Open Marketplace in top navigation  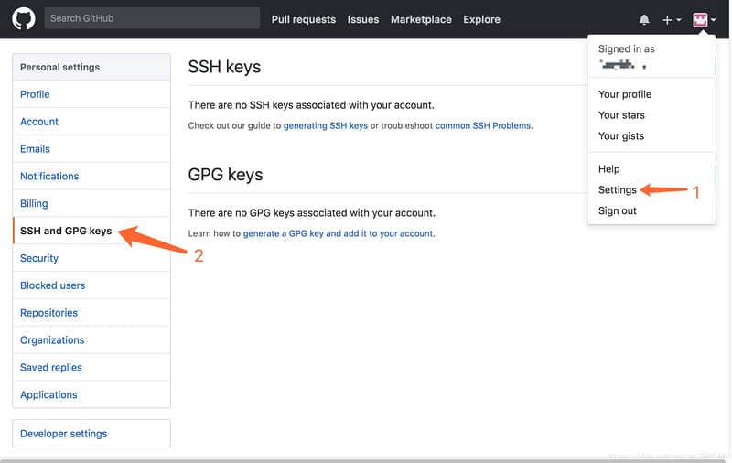coord(421,19)
